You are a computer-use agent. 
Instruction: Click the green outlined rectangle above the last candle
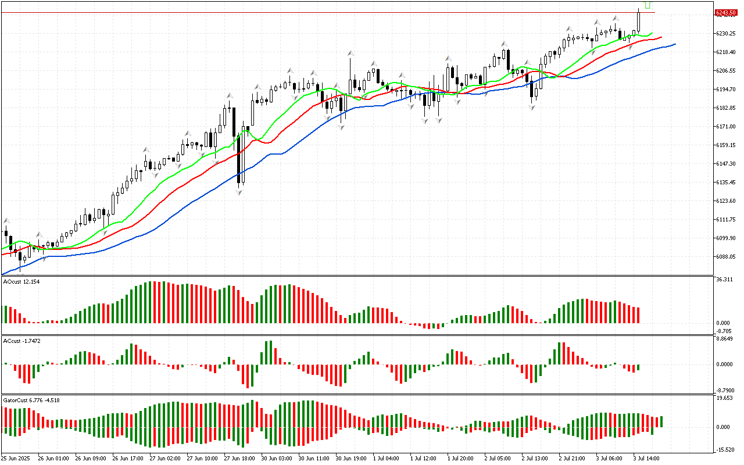coord(647,4)
